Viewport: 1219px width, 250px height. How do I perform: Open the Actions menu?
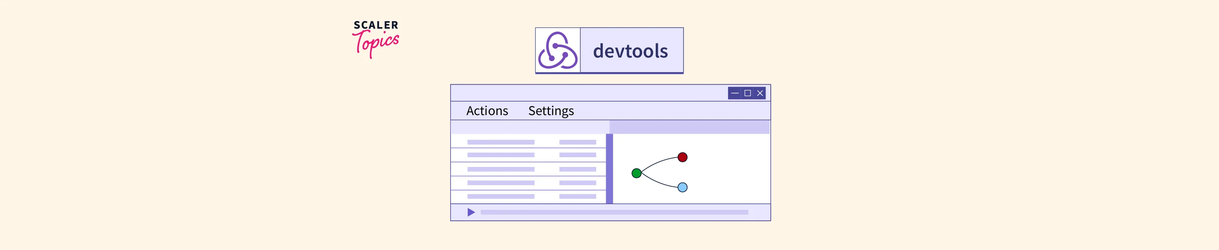click(487, 111)
